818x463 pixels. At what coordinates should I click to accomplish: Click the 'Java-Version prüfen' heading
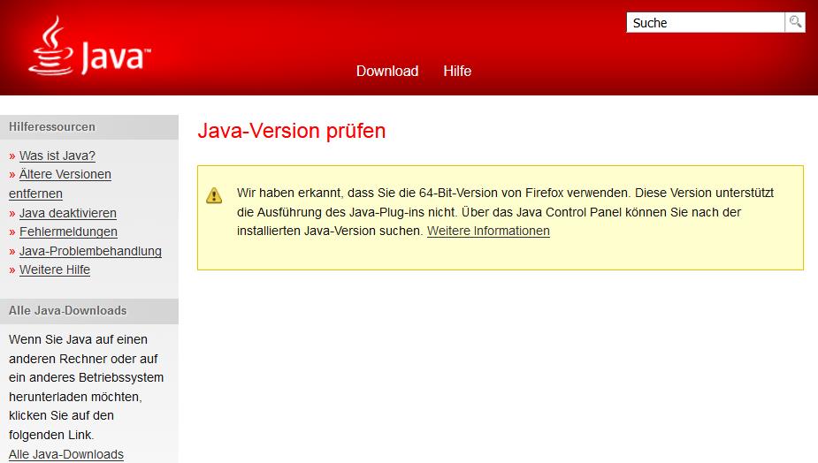click(292, 131)
